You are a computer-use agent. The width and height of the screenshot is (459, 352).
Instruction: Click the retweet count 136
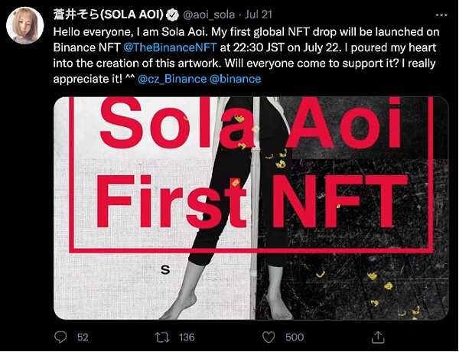tap(187, 337)
